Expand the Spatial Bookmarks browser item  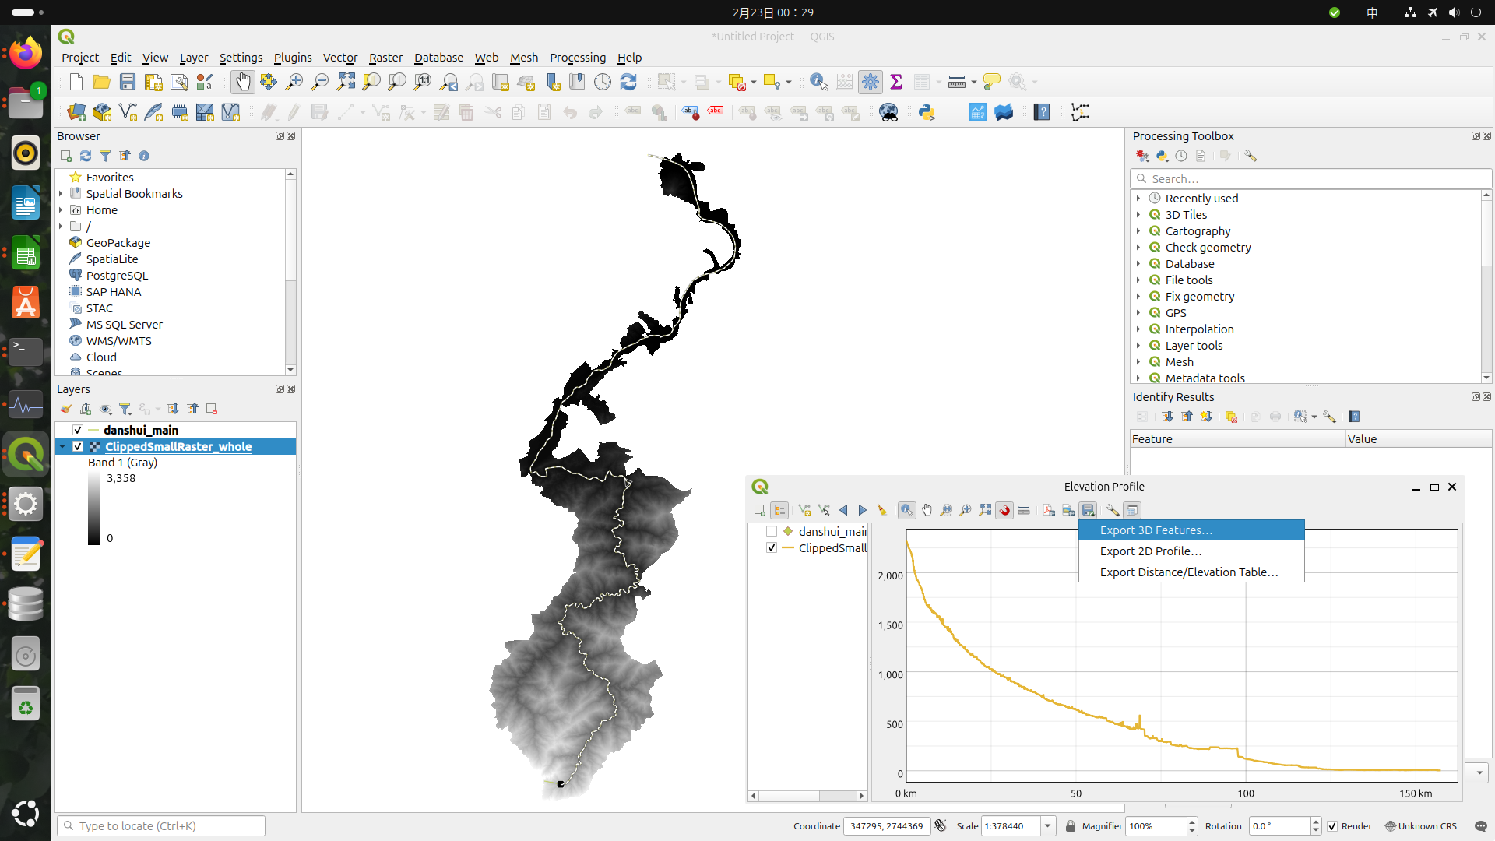click(61, 193)
